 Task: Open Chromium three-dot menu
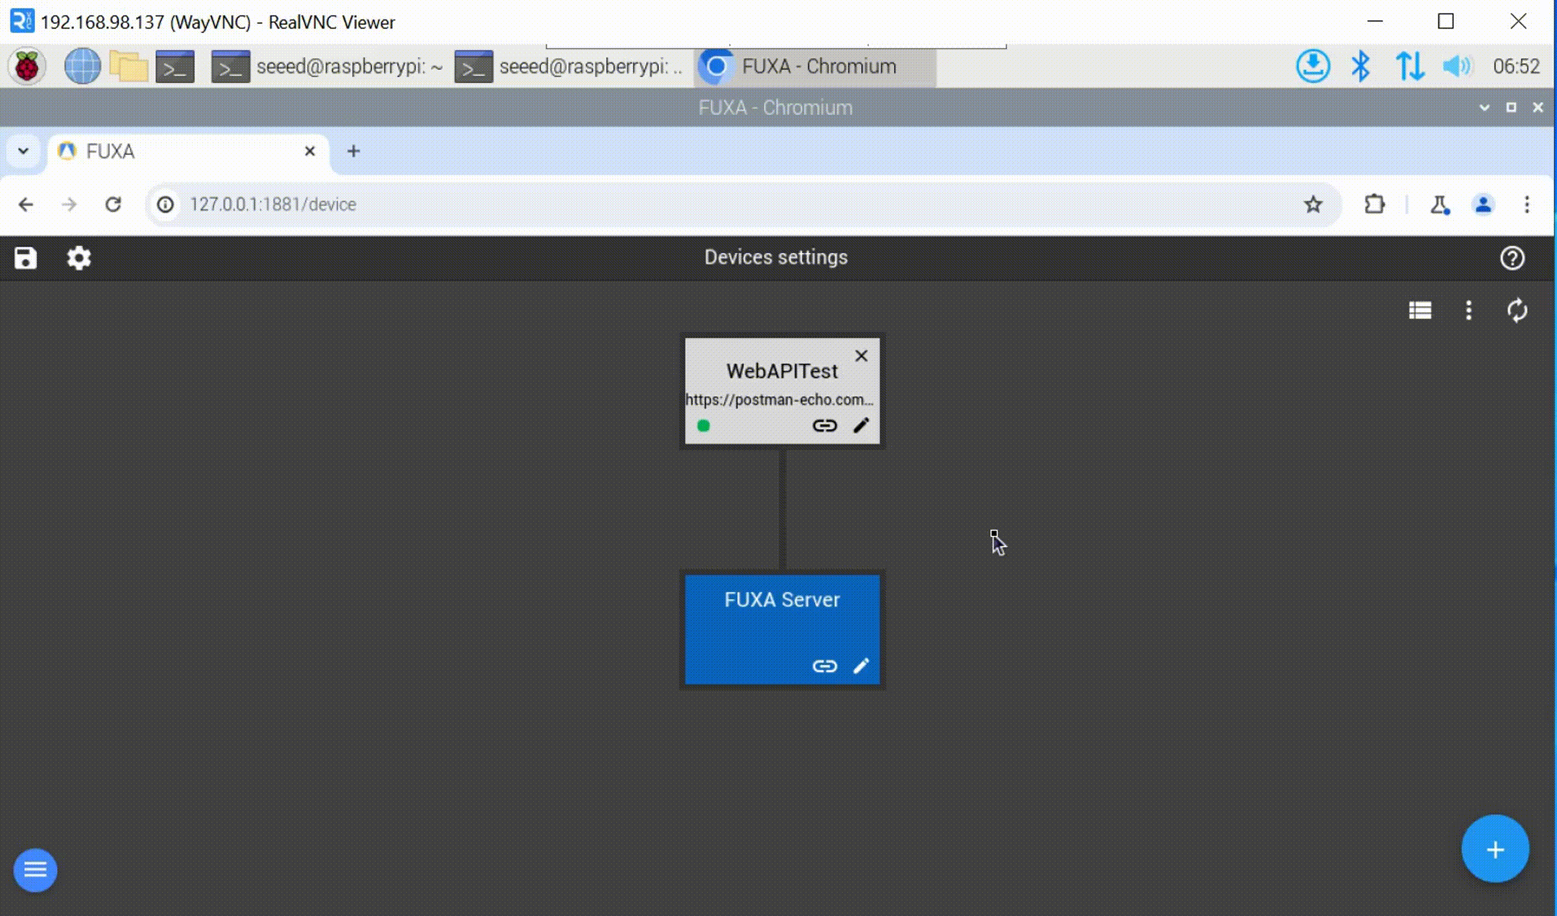pyautogui.click(x=1527, y=204)
